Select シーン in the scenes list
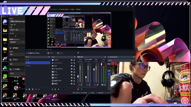 (38, 60)
